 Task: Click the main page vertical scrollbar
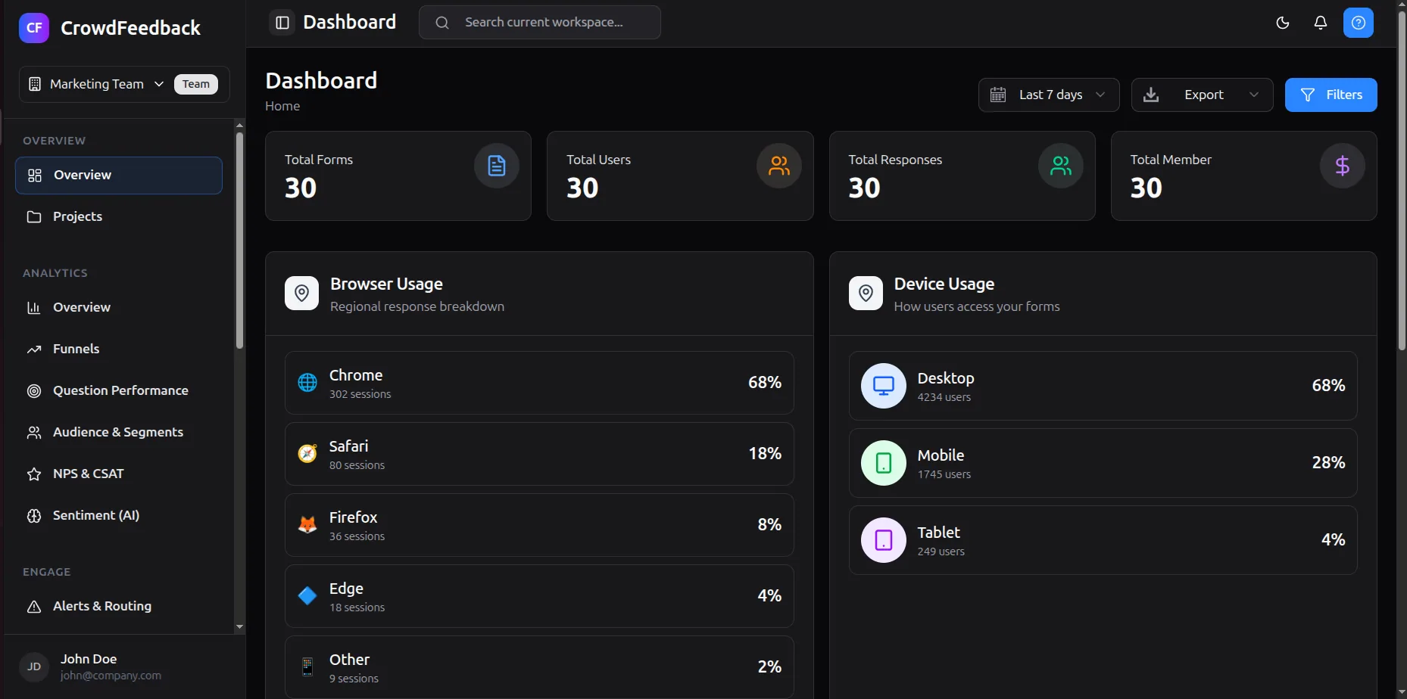point(1402,182)
